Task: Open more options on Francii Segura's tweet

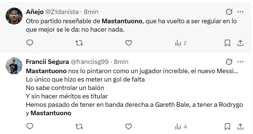Action: 240,62
